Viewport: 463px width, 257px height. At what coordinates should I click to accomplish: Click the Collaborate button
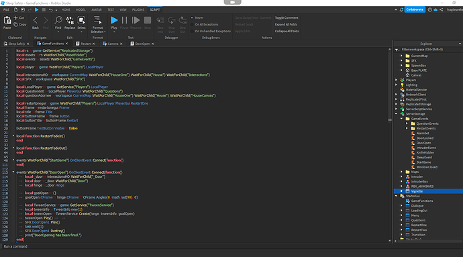(x=415, y=9)
